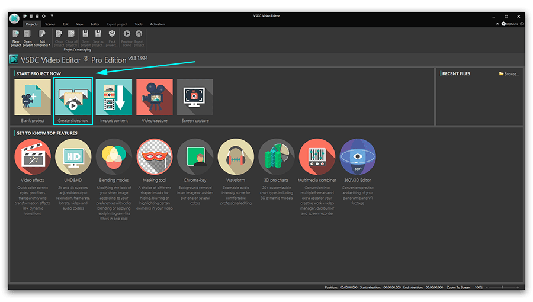533x302 pixels.
Task: Click Zoom To Screen in status bar
Action: (x=458, y=287)
